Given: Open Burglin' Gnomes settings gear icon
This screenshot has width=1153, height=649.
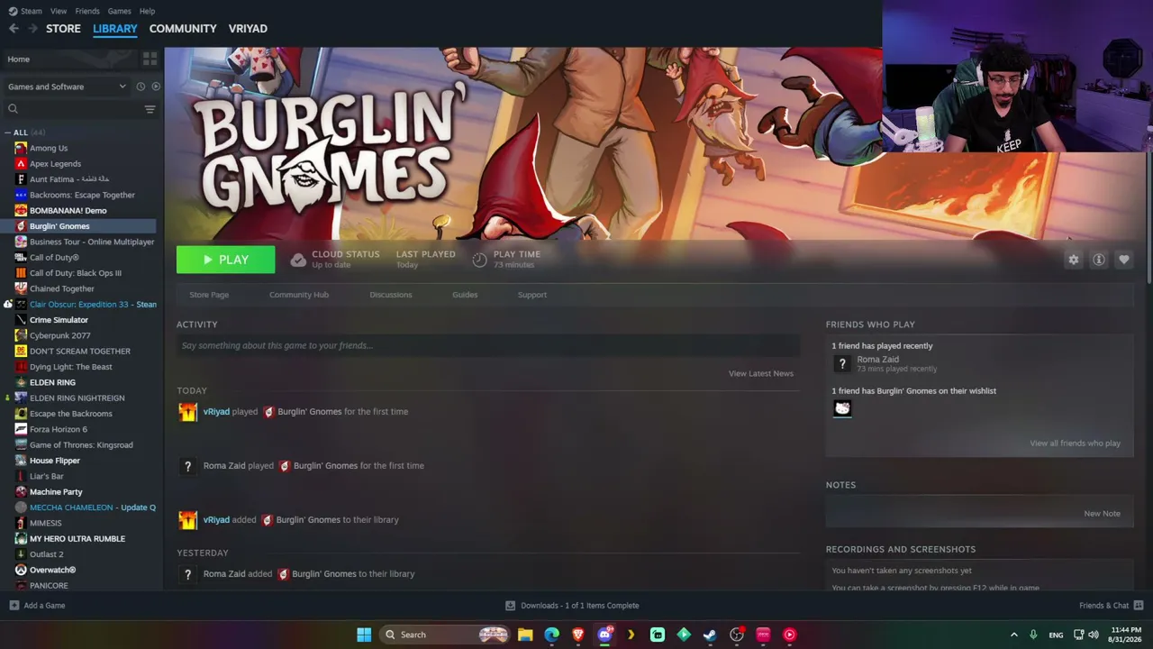Looking at the screenshot, I should (x=1073, y=260).
